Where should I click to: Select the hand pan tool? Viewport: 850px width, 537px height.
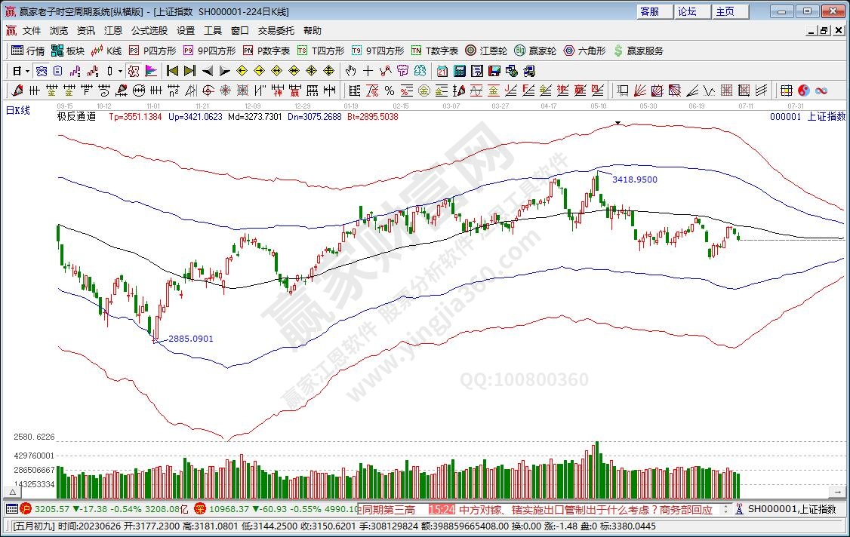tap(350, 71)
